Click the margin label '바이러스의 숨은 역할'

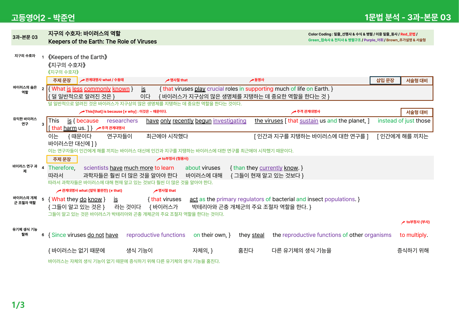[x=25, y=90]
